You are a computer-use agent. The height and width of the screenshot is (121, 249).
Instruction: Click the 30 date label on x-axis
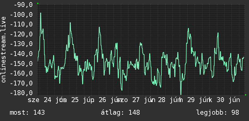pyautogui.click(x=221, y=100)
